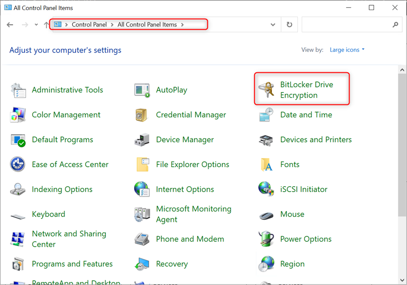Open the Date and Time link
The image size is (407, 285).
click(x=306, y=115)
